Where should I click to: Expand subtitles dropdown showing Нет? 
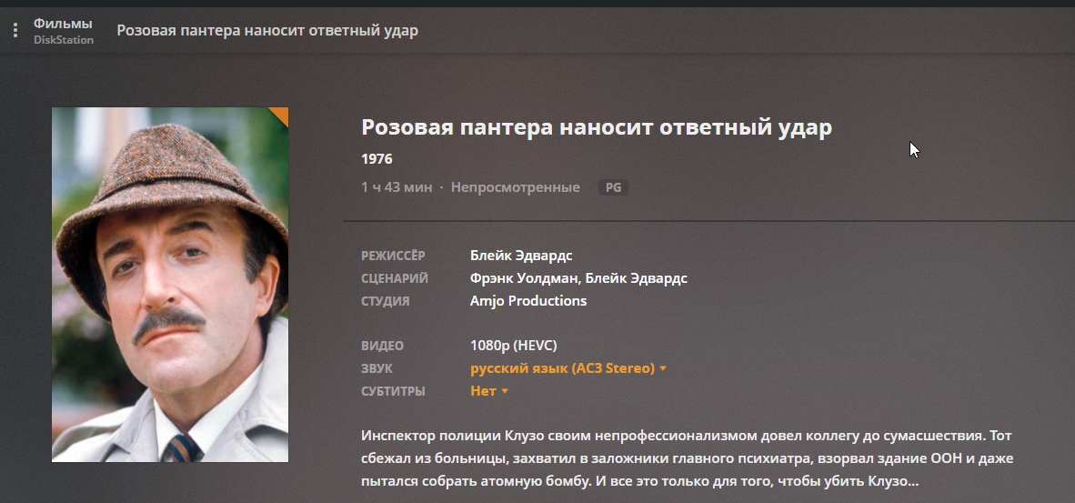[488, 391]
